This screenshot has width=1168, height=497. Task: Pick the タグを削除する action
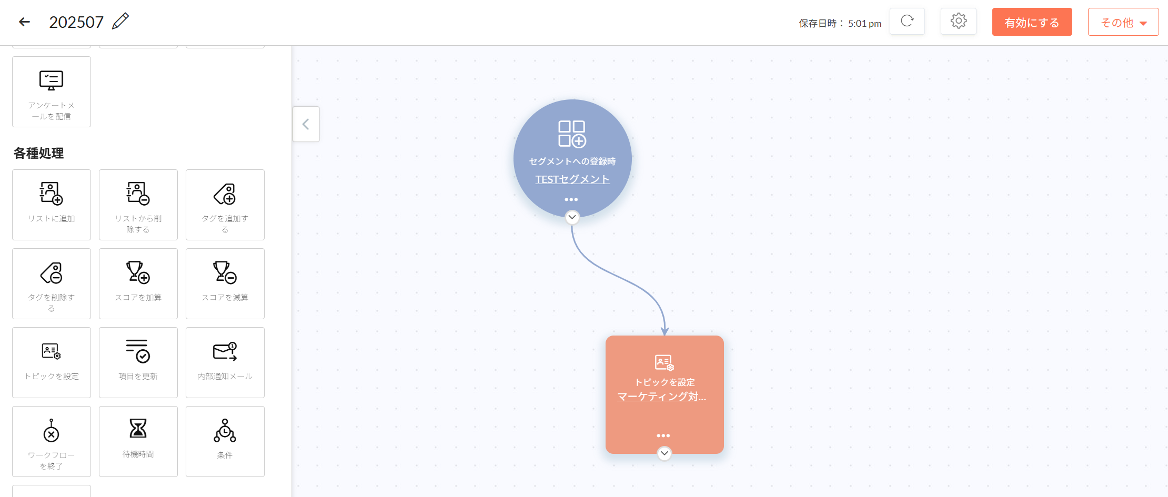pos(51,283)
